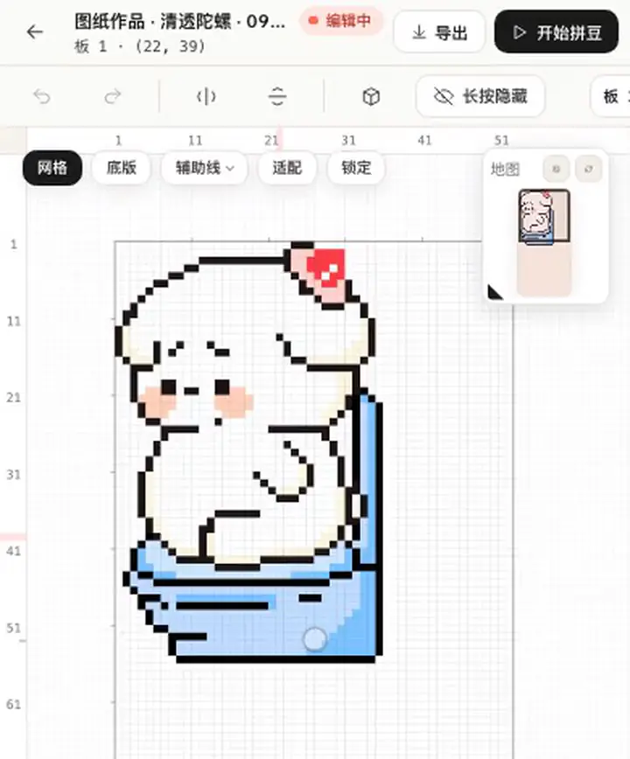Viewport: 630px width, 759px height.
Task: Toggle the 锁定 lock option
Action: [x=356, y=168]
